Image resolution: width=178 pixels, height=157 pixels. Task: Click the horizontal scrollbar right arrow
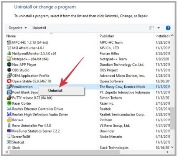click(167, 152)
